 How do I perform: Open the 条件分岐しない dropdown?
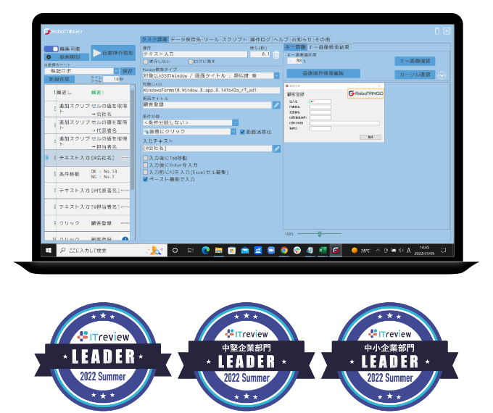pyautogui.click(x=235, y=122)
